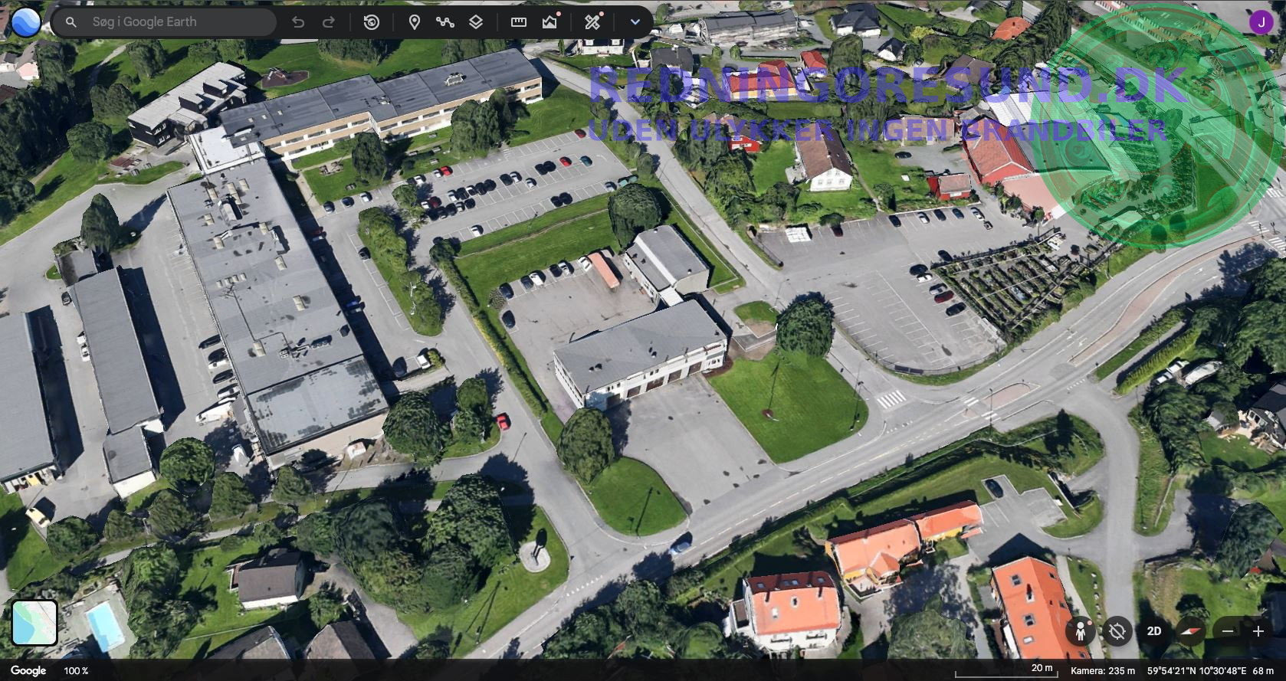Toggle the location tracking button
Viewport: 1286px width, 681px height.
[x=1117, y=631]
